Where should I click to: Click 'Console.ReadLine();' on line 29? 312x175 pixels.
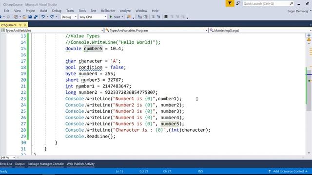pos(90,136)
